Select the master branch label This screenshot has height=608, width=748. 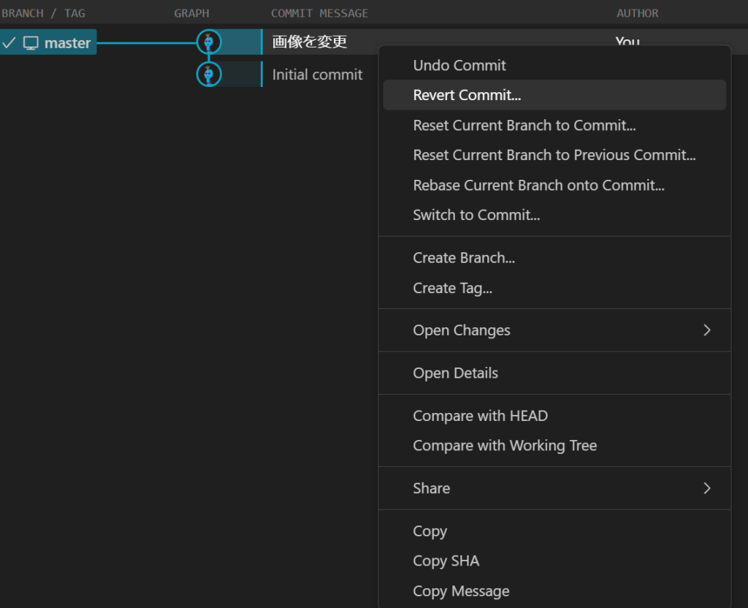pos(67,43)
